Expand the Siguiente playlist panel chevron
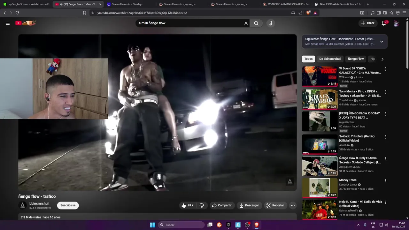Viewport: 409px width, 230px height. [382, 42]
